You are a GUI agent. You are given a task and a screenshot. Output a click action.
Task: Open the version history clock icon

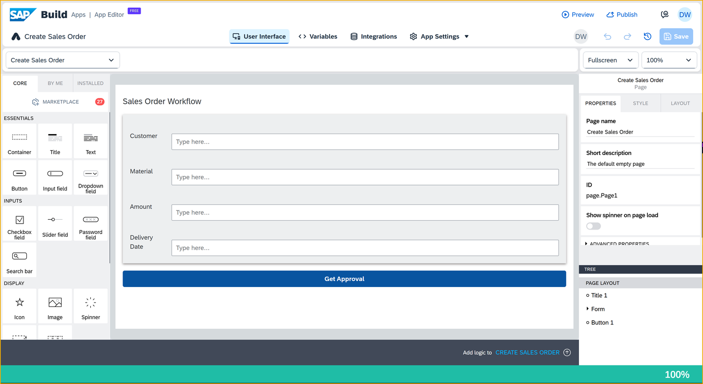[647, 37]
